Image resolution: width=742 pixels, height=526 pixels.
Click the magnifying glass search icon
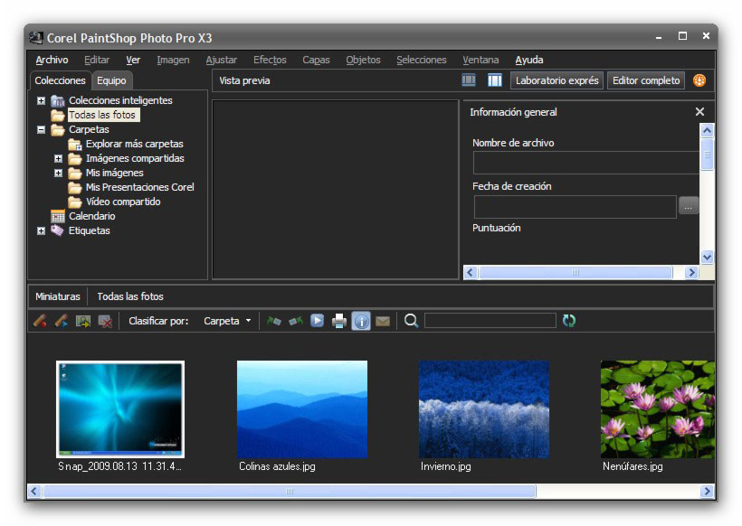click(411, 321)
